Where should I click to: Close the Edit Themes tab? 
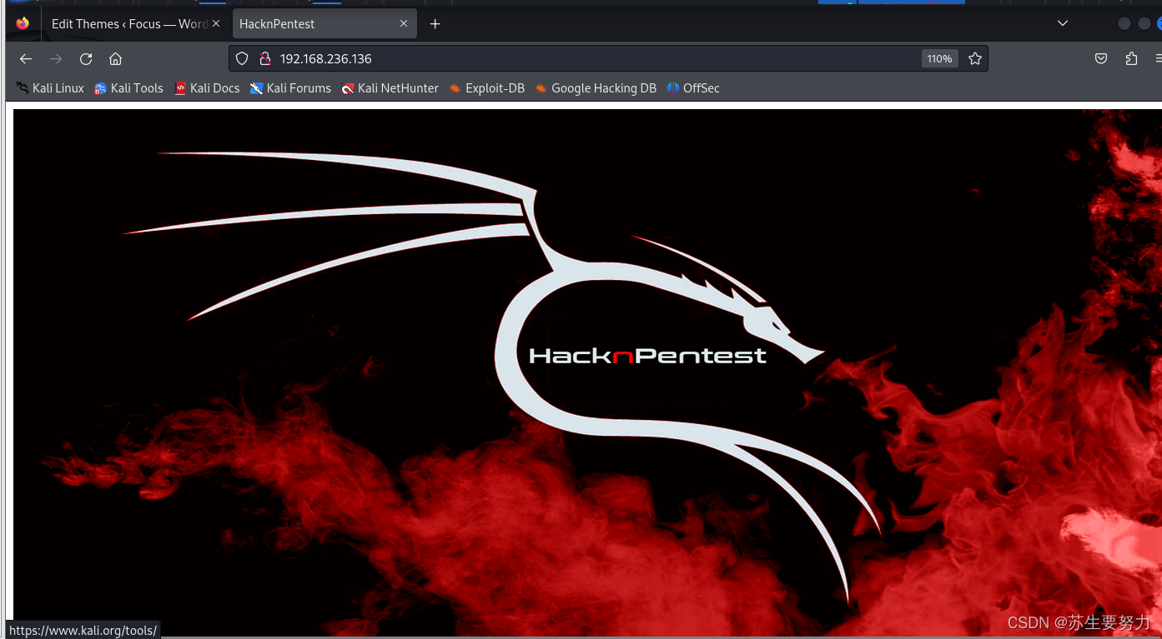click(x=216, y=23)
